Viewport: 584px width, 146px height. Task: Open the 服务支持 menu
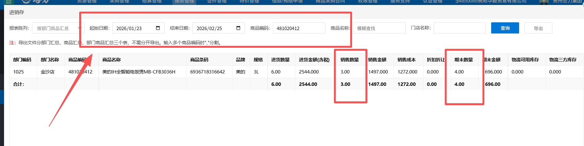[400, 2]
